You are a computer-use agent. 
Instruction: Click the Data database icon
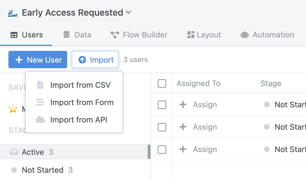pyautogui.click(x=67, y=34)
